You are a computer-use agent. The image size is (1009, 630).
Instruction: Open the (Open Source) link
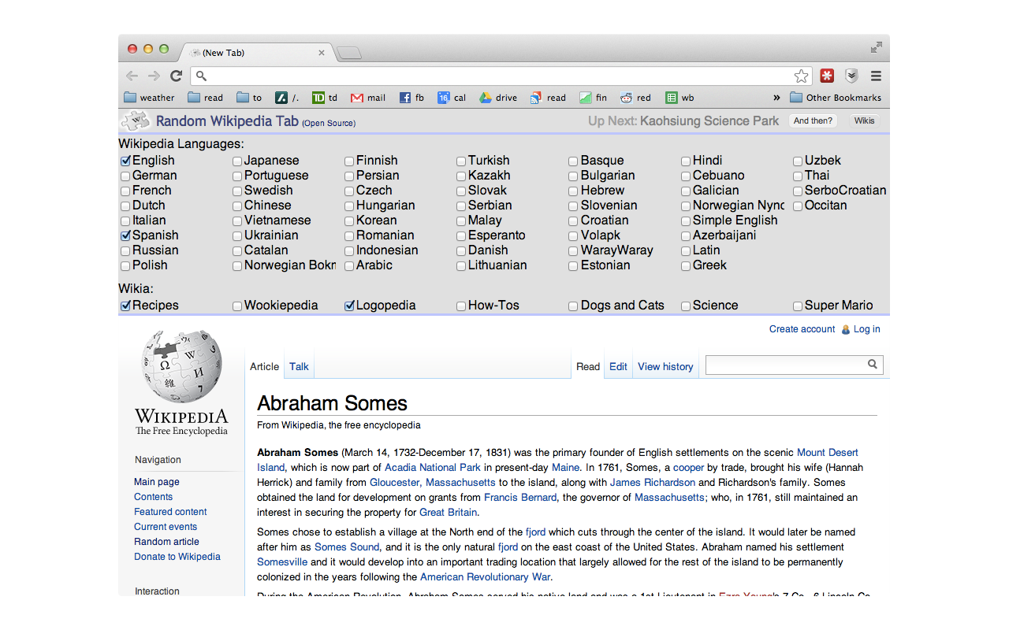point(329,123)
